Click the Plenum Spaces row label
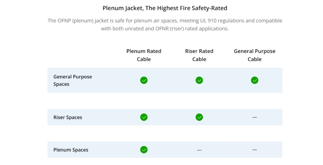Viewport: 323px width, 165px height. pos(71,150)
